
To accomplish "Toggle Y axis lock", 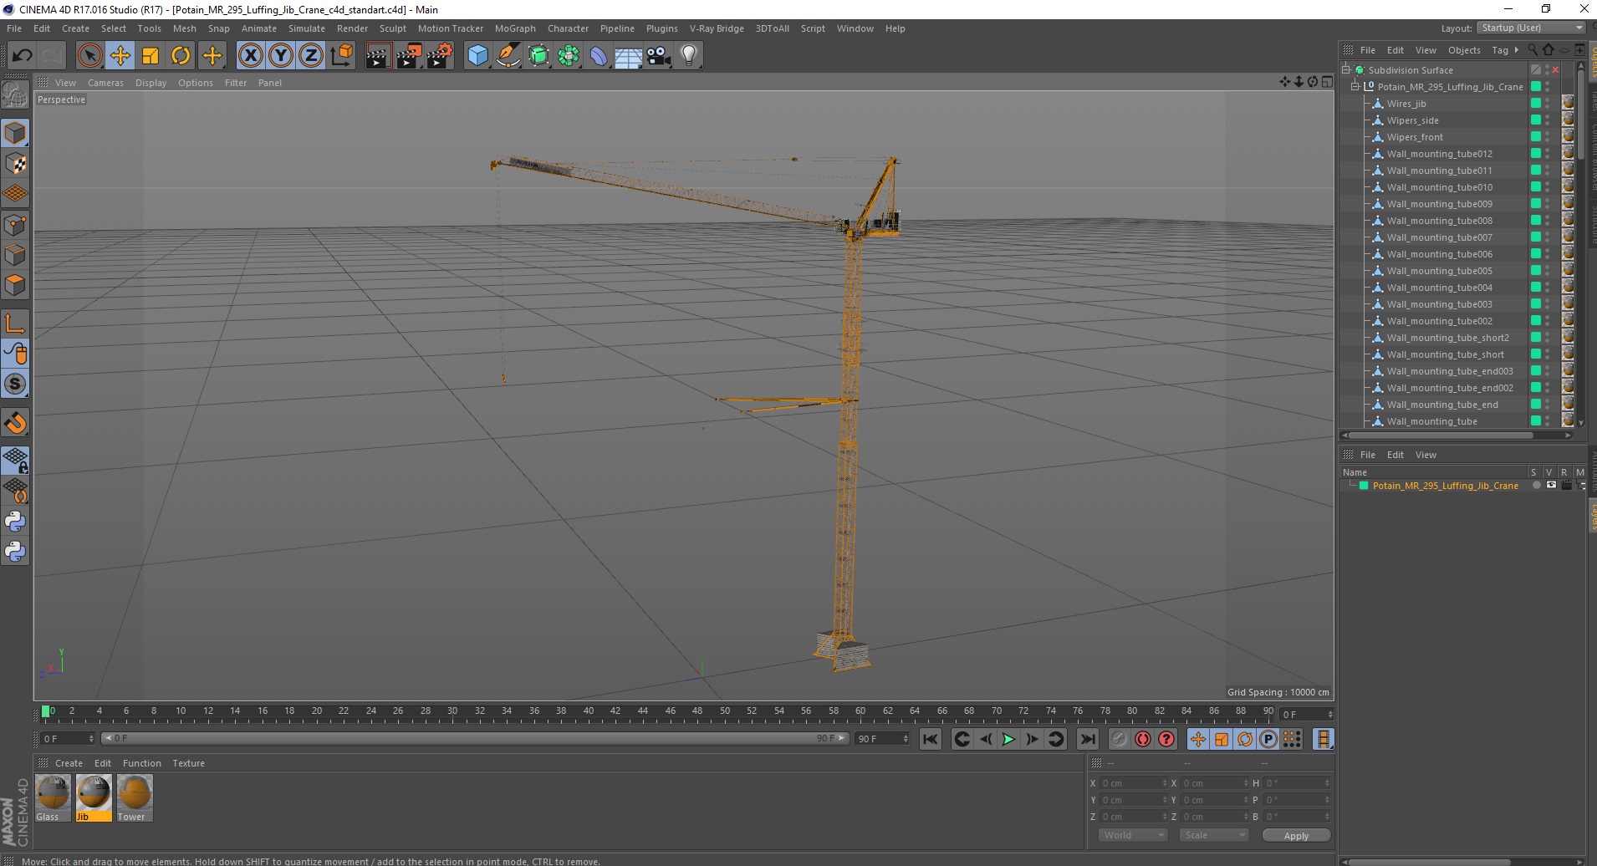I will 281,56.
